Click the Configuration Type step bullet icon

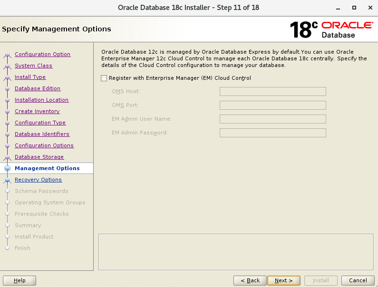click(8, 123)
